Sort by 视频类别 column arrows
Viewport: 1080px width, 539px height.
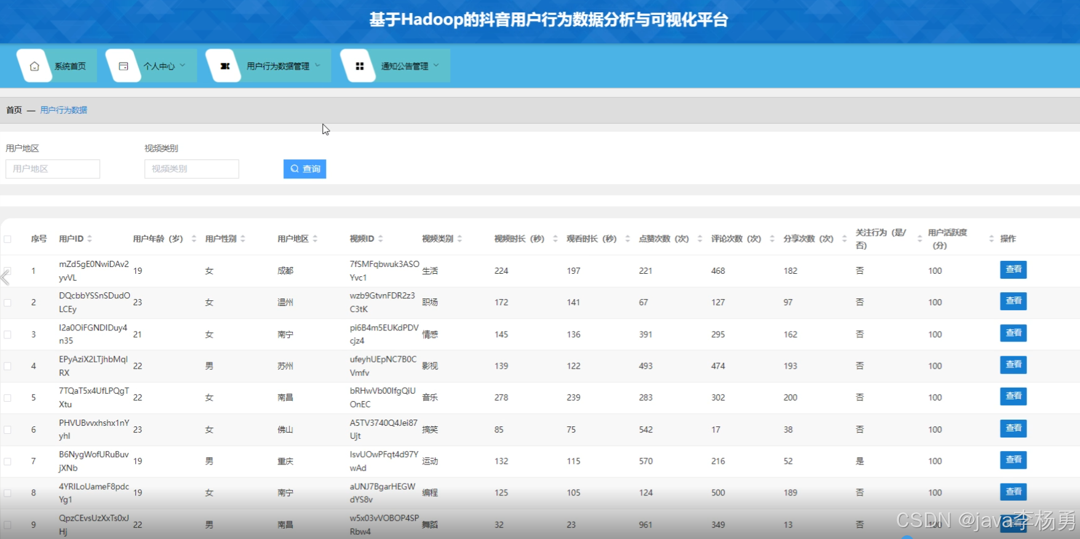pyautogui.click(x=459, y=239)
